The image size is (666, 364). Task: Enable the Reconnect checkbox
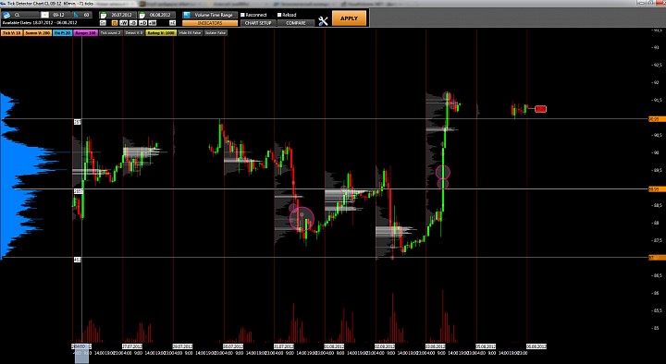tap(243, 15)
